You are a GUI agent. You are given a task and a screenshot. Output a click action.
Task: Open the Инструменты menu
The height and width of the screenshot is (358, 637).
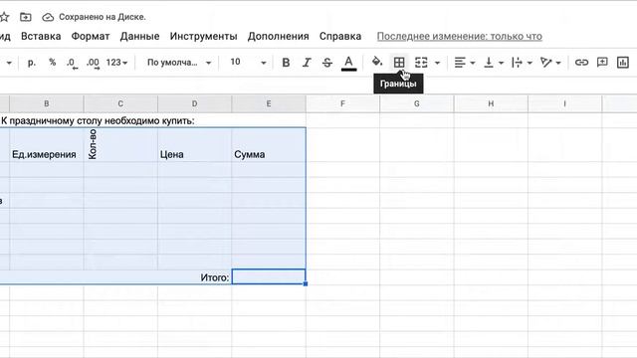pos(203,37)
